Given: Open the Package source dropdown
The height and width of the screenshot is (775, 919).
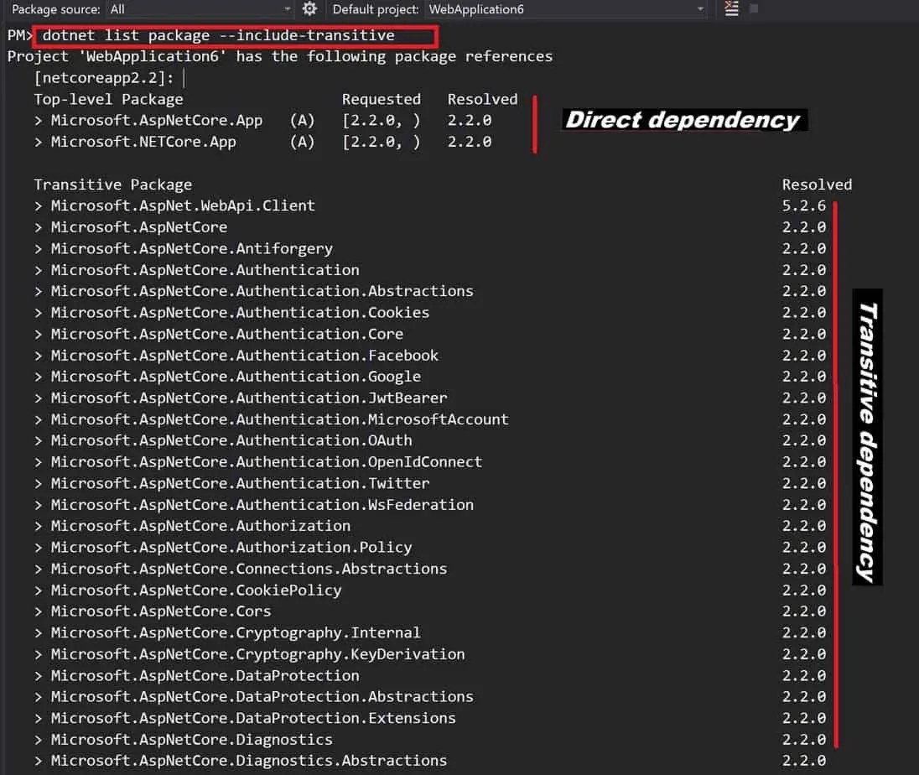Looking at the screenshot, I should coord(200,9).
